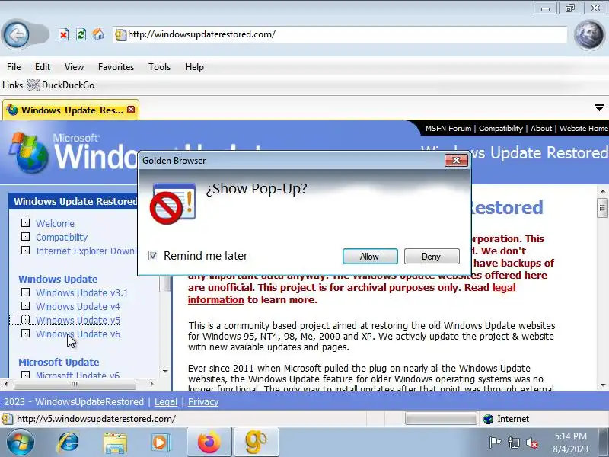
Task: Click the box beside Windows Update v4
Action: 25,306
